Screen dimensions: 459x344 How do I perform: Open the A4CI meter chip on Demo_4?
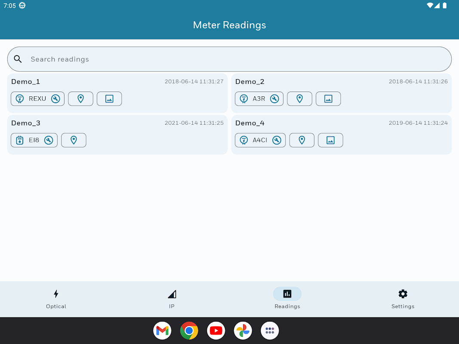tap(260, 140)
